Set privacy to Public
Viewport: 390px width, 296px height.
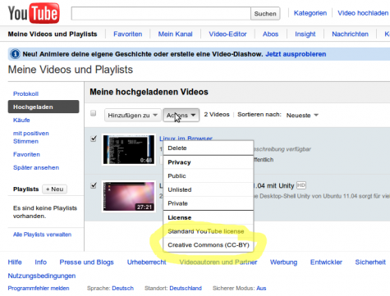click(209, 175)
